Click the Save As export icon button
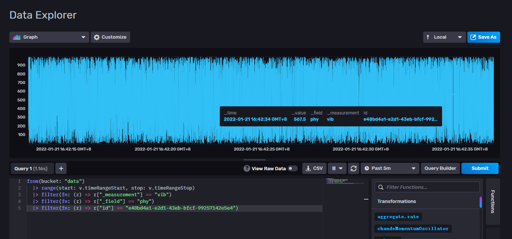This screenshot has height=239, width=512. point(473,37)
